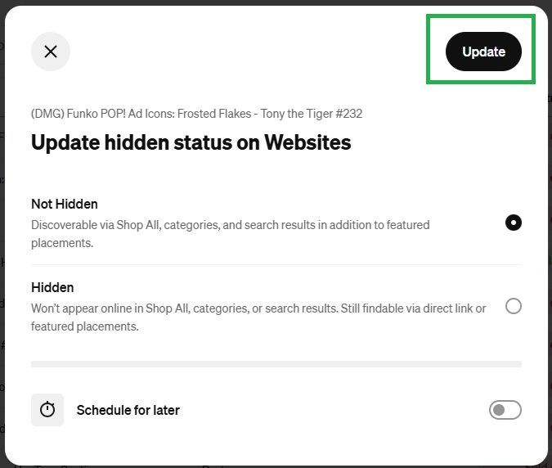Close the dialog with the X icon
552x468 pixels.
tap(51, 52)
